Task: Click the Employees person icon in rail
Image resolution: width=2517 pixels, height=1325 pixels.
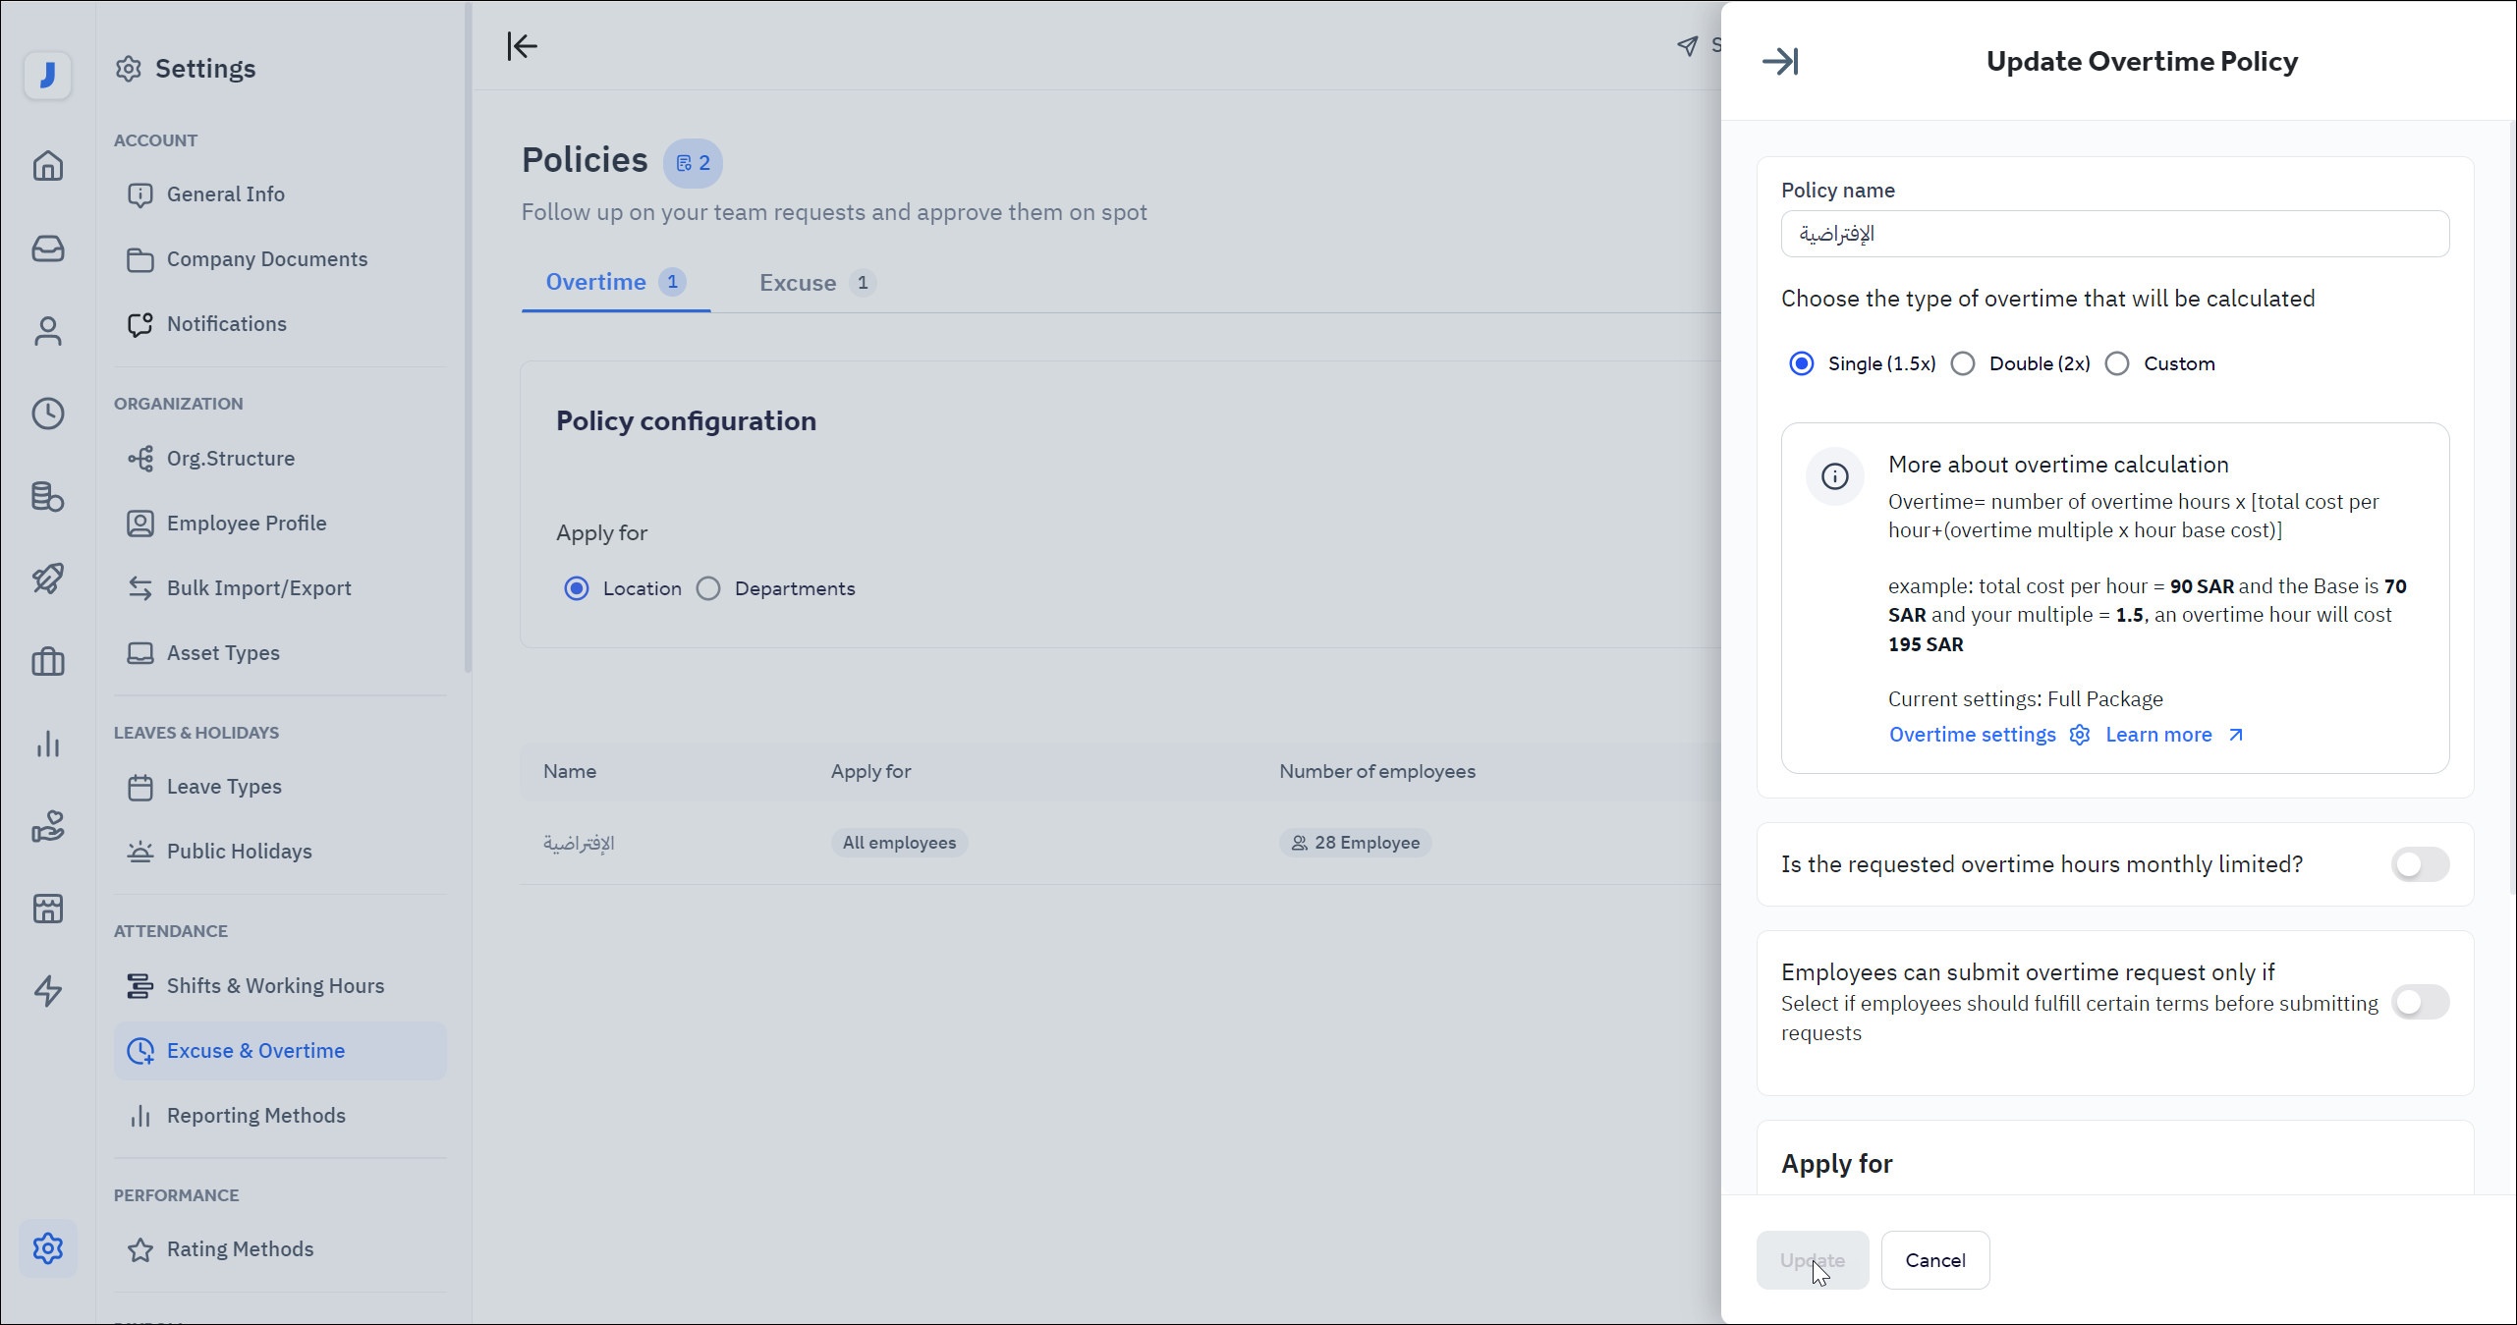Action: pyautogui.click(x=47, y=331)
